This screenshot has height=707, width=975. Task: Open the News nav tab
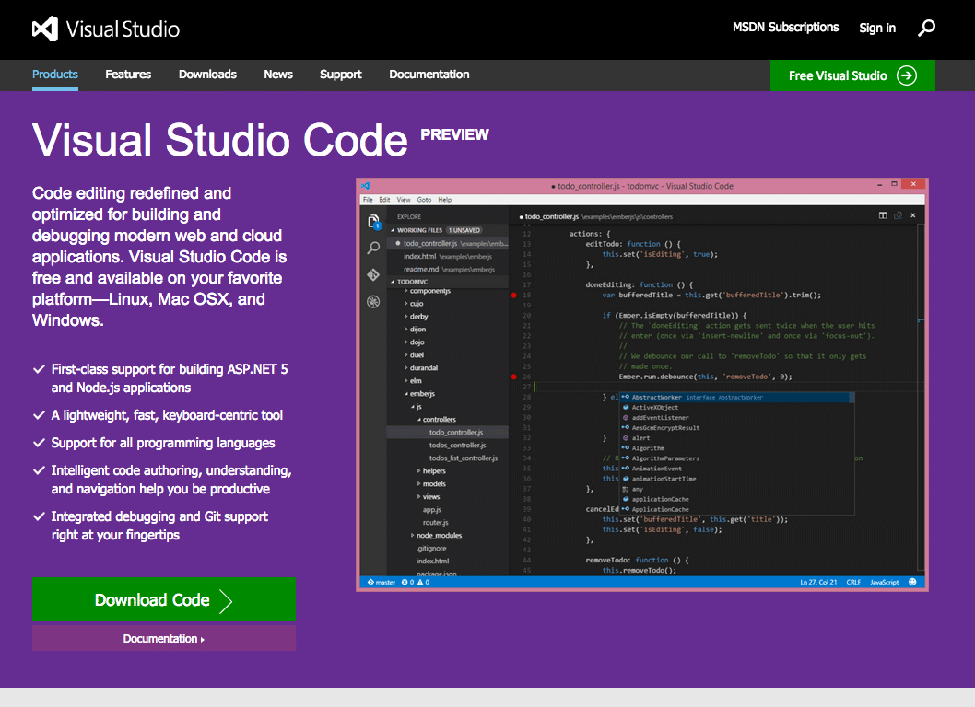278,74
